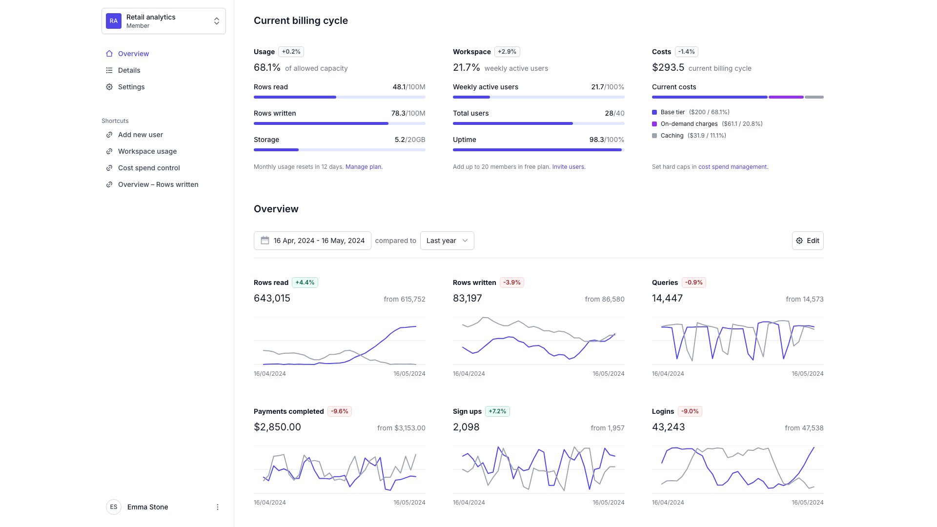The height and width of the screenshot is (527, 937).
Task: Open the Workspace usage shortcut link icon
Action: tap(109, 151)
